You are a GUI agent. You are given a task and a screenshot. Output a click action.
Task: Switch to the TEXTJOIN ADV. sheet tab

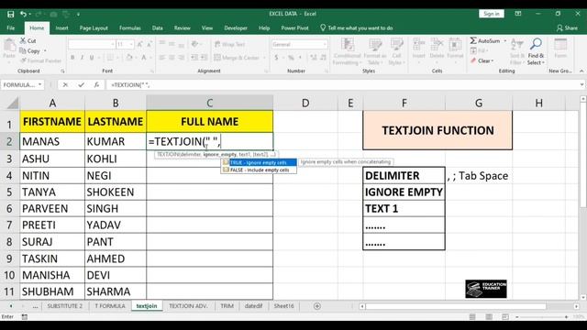pyautogui.click(x=188, y=306)
